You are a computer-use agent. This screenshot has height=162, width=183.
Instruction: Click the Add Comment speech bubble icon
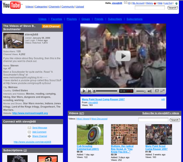tap(29, 132)
